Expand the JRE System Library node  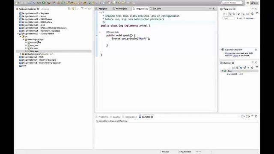21,54
